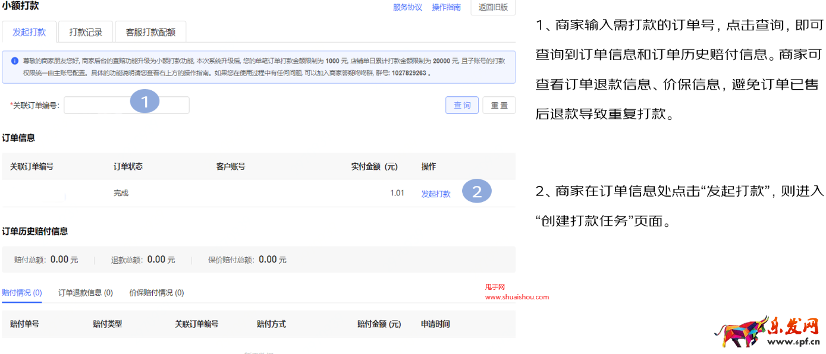This screenshot has height=354, width=826.
Task: Click the numbered circle marker 2
Action: [476, 192]
